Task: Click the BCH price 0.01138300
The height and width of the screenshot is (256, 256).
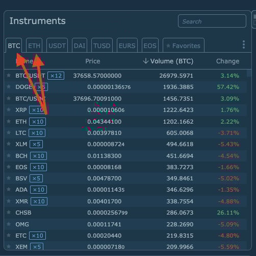Action: 105,156
